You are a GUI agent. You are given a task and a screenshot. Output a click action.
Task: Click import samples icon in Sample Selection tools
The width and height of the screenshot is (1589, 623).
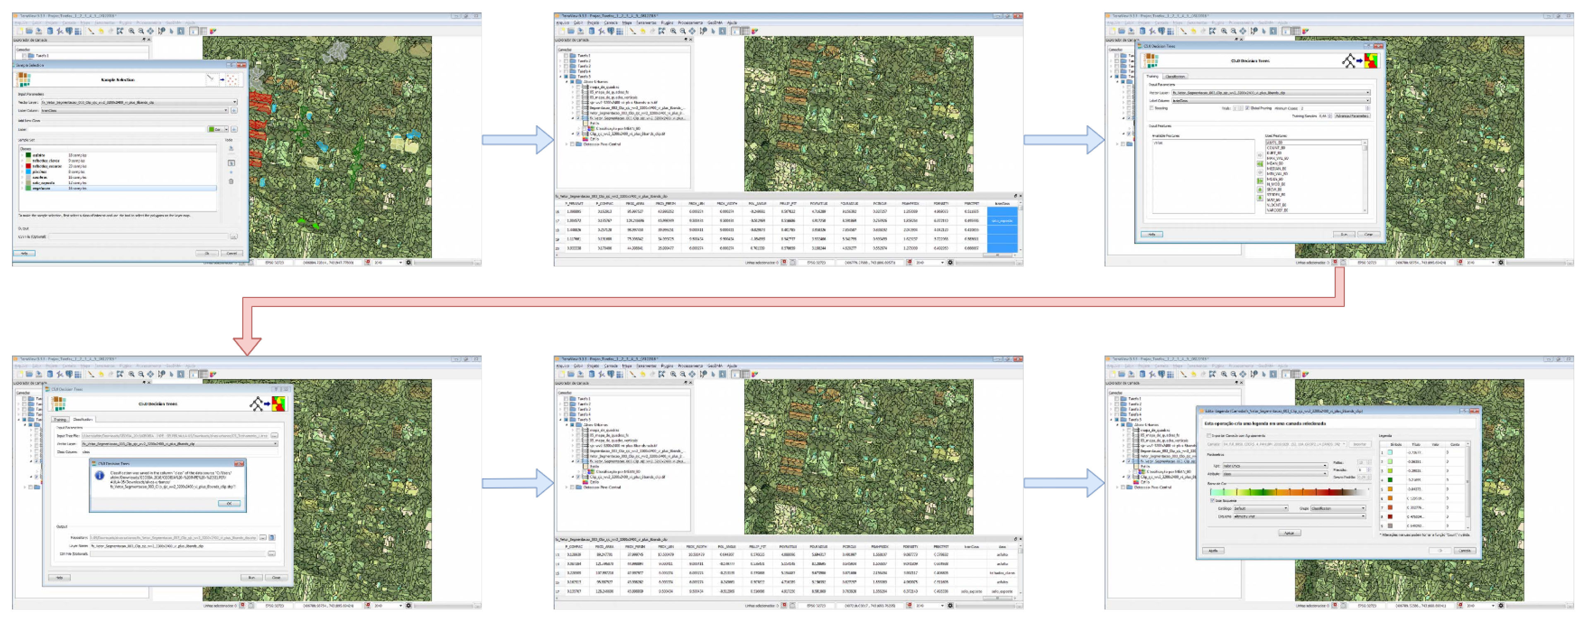point(231,148)
